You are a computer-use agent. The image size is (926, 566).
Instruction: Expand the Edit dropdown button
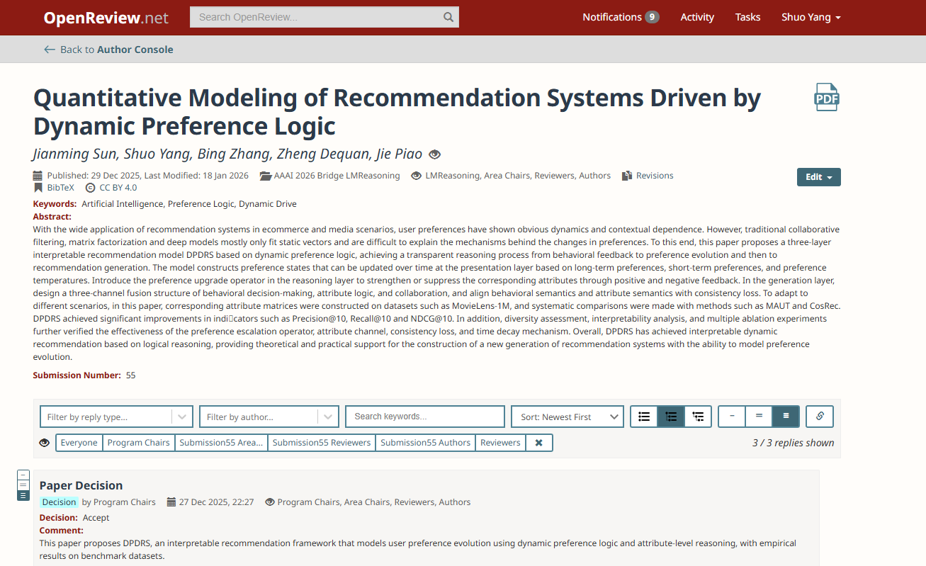coord(818,177)
